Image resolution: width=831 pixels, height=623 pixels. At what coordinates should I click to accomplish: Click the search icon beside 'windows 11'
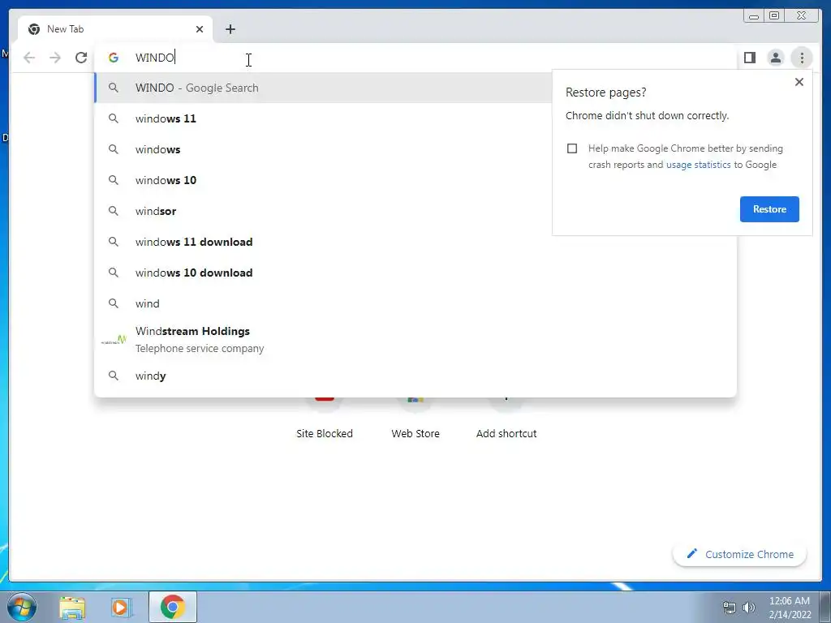point(114,118)
